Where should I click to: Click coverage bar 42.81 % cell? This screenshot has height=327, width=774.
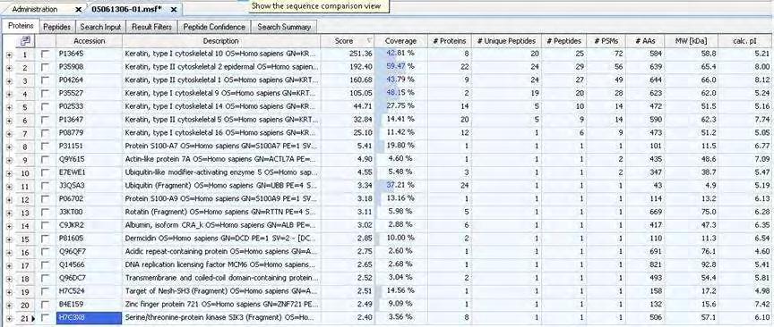click(400, 53)
